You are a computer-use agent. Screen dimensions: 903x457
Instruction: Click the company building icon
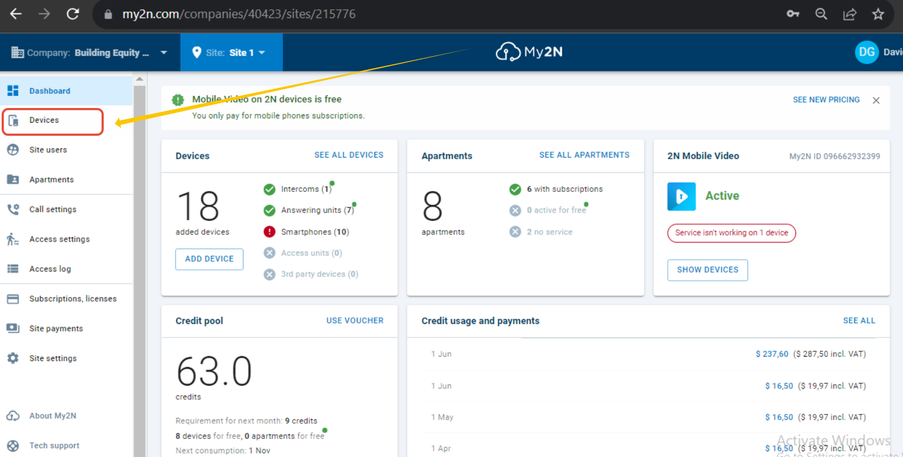[x=17, y=52]
